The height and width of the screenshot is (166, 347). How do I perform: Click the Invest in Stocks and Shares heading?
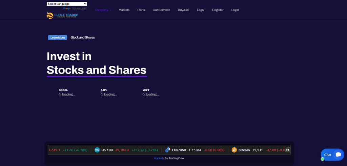click(97, 63)
